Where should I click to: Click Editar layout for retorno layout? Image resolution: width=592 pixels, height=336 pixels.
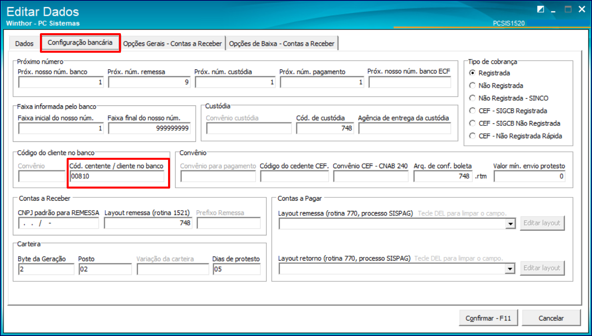coord(542,268)
